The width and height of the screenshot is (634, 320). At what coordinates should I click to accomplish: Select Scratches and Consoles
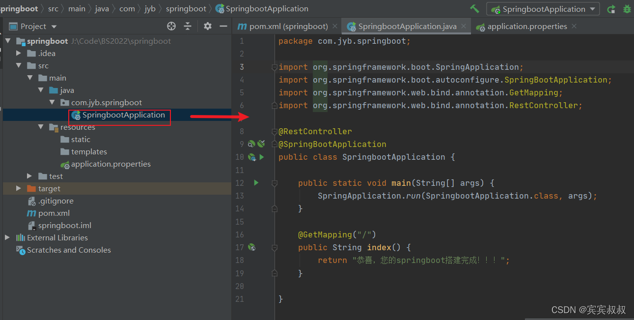tap(69, 250)
